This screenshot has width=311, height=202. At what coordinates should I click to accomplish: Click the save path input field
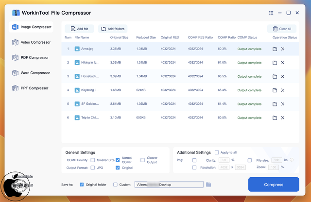click(169, 185)
